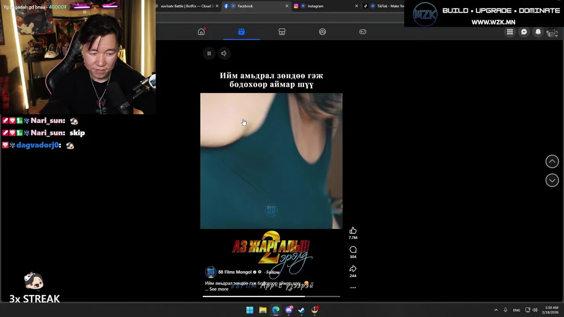Expand the caption with See more

[219, 289]
